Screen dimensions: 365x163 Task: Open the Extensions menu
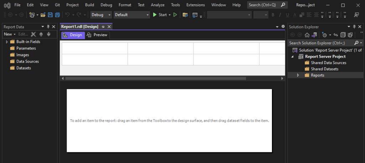pyautogui.click(x=196, y=5)
